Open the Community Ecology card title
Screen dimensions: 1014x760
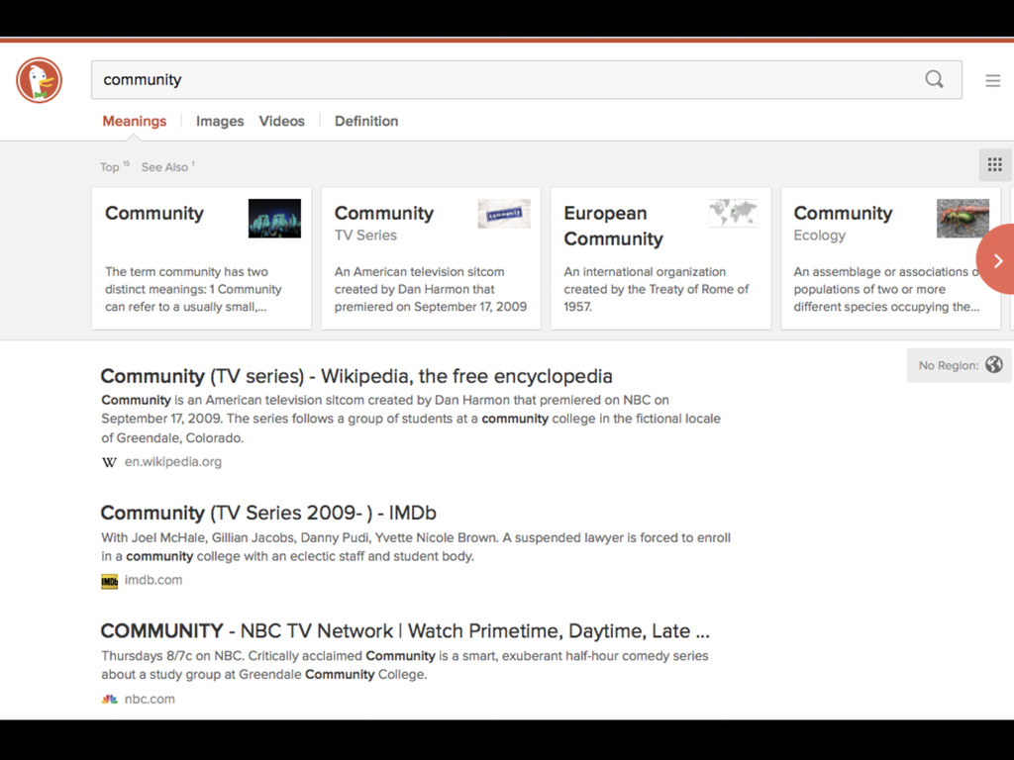[x=844, y=214]
